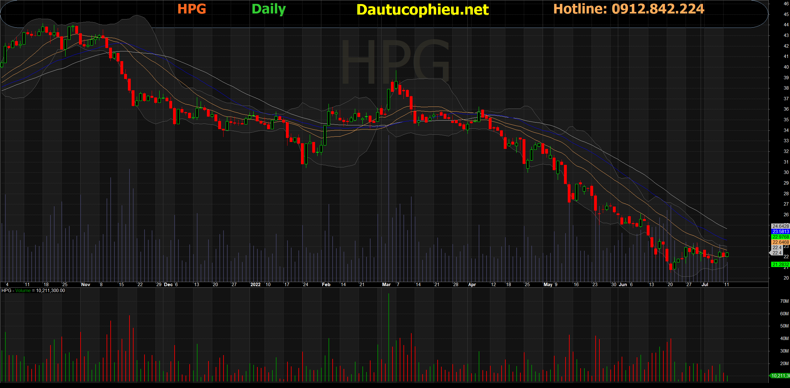Image resolution: width=790 pixels, height=388 pixels.
Task: Click the 22.4 last price arrow marker
Action: pyautogui.click(x=777, y=253)
